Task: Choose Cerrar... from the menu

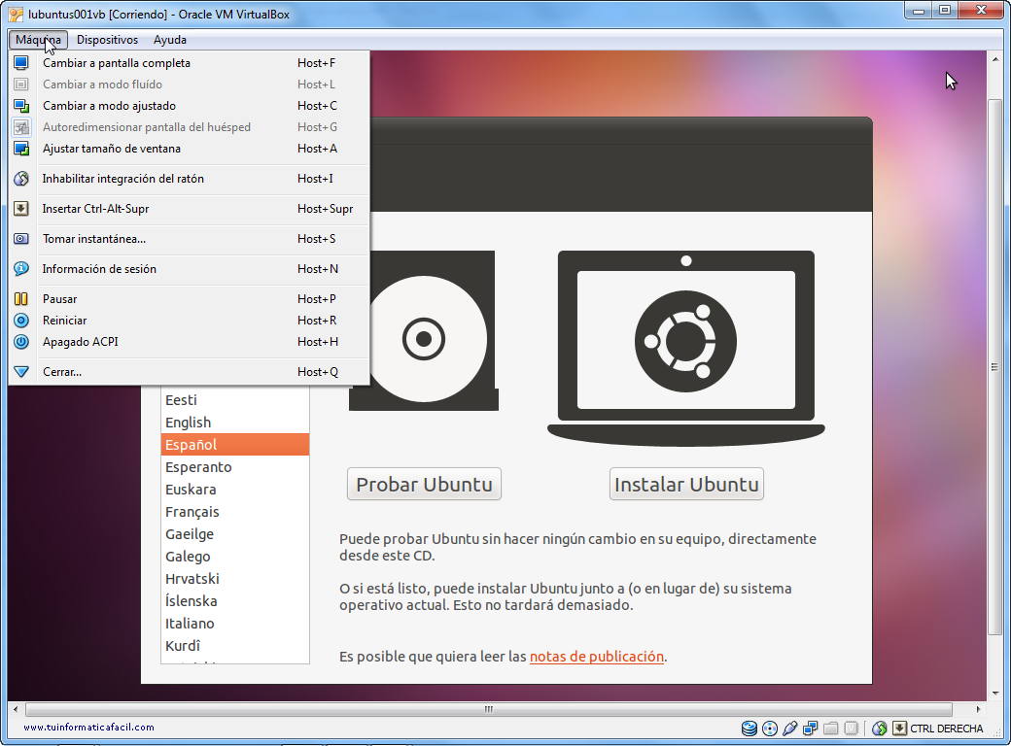Action: (189, 372)
